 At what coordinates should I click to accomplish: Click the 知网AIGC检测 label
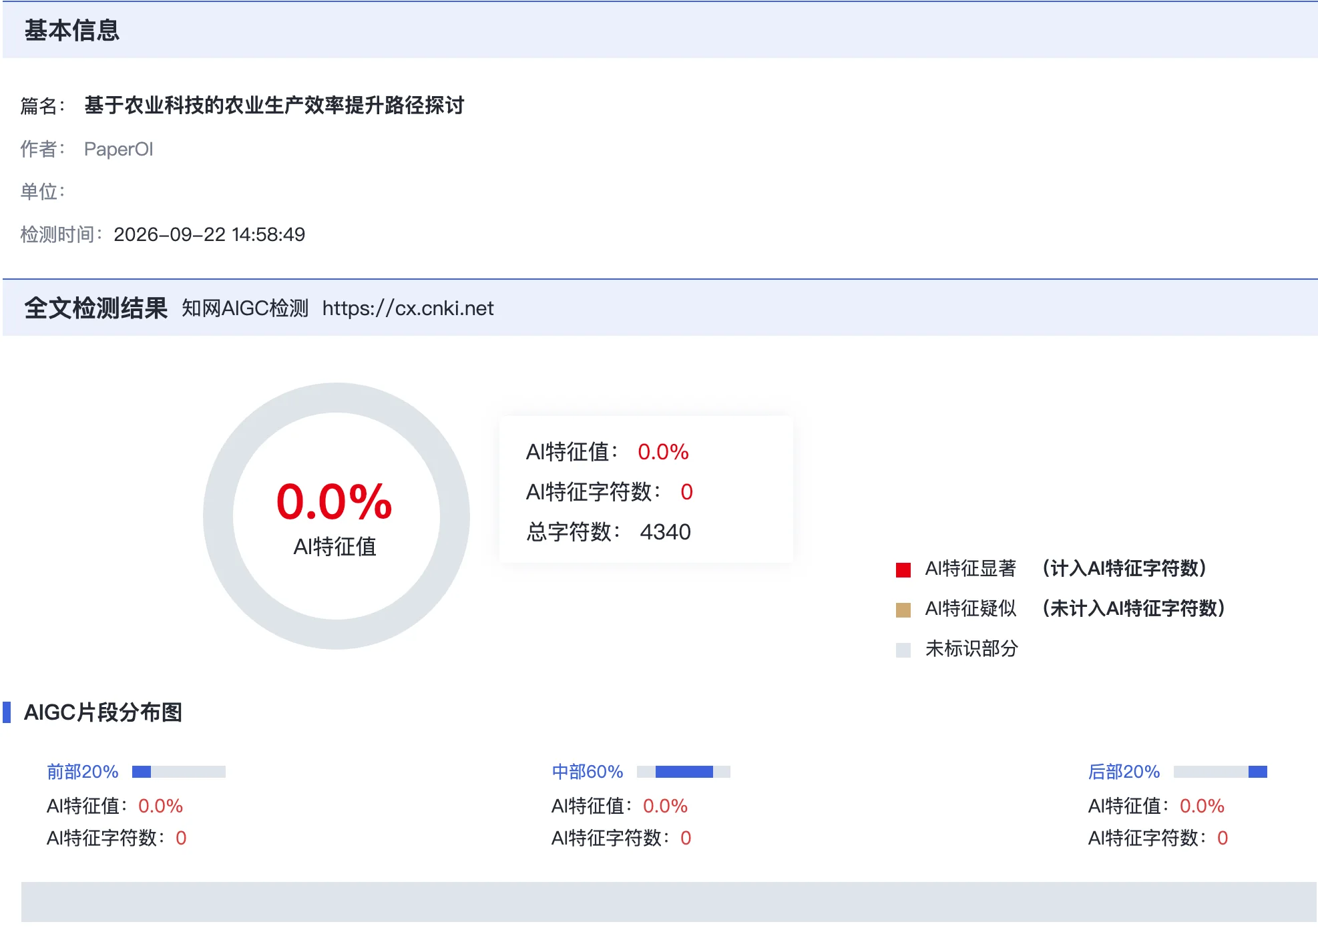(245, 308)
